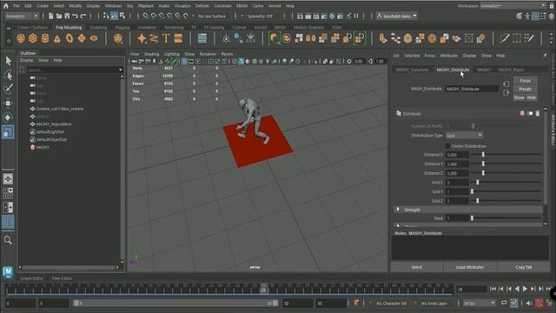Click the New Scene icon

50,16
